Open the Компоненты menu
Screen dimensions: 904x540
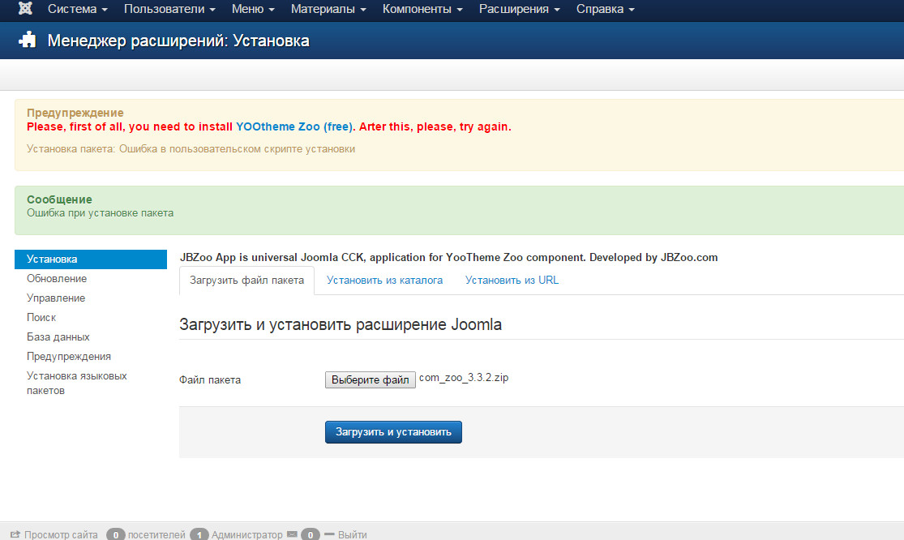click(422, 10)
